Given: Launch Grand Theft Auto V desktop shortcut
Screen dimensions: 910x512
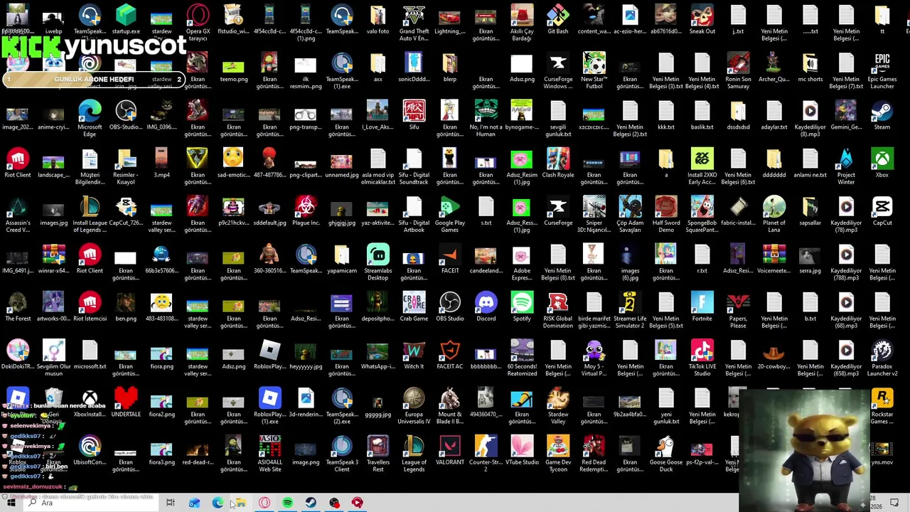Looking at the screenshot, I should (414, 23).
